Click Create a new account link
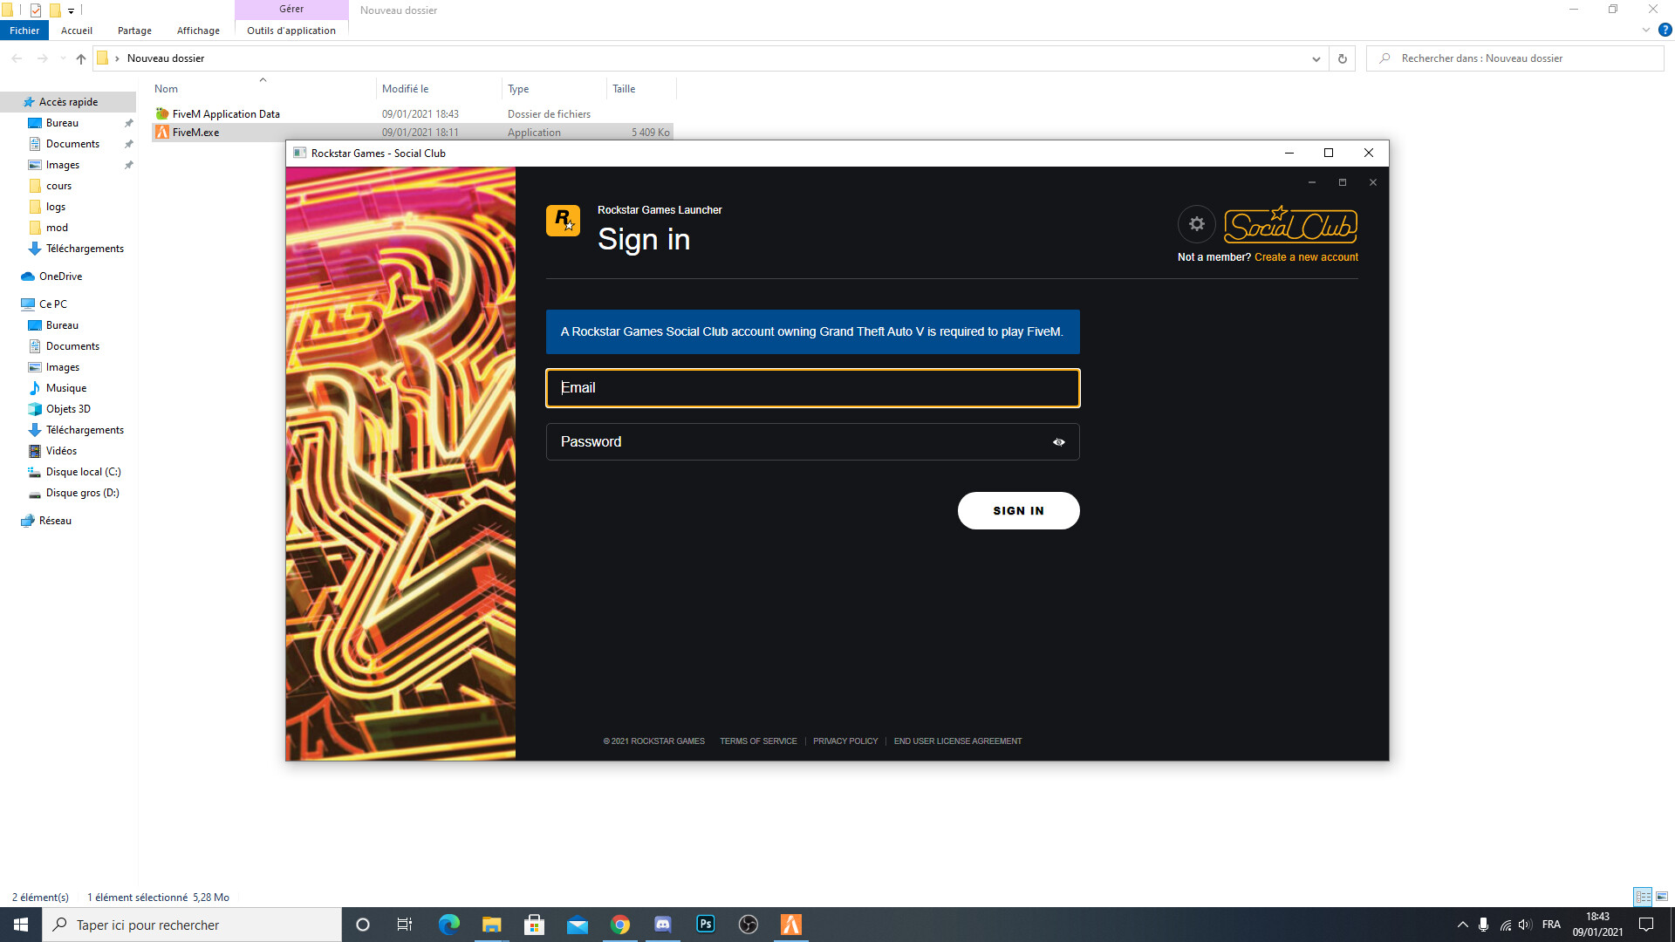 click(1306, 257)
